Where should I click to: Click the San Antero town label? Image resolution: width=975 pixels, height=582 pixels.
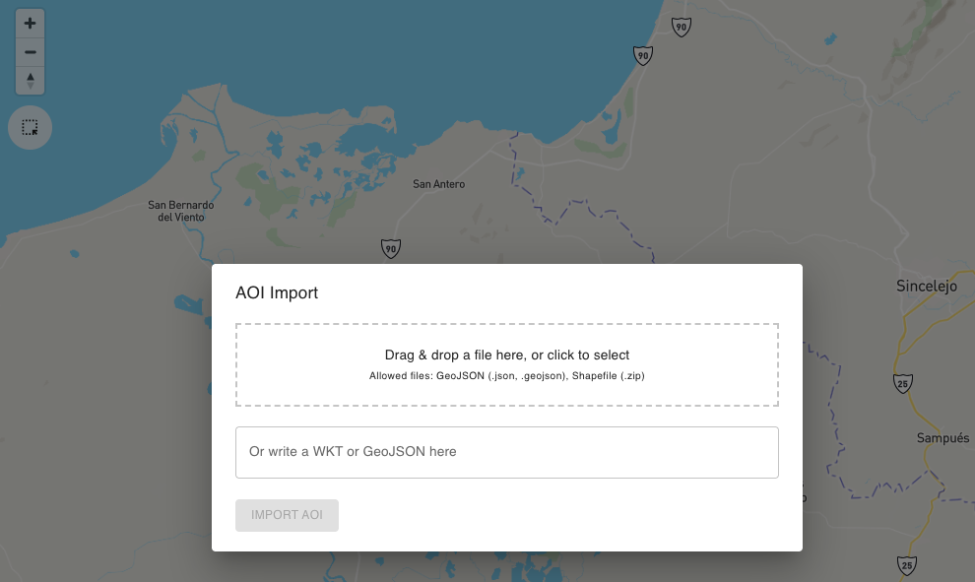pos(438,184)
